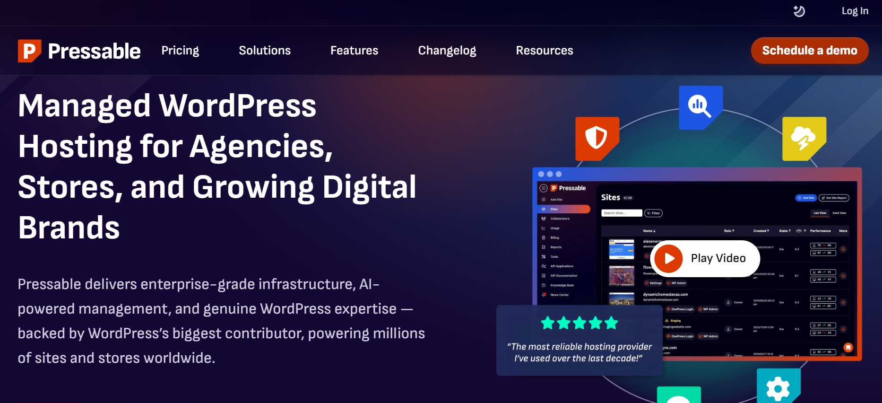
Task: Click the Play Video button
Action: pyautogui.click(x=705, y=258)
